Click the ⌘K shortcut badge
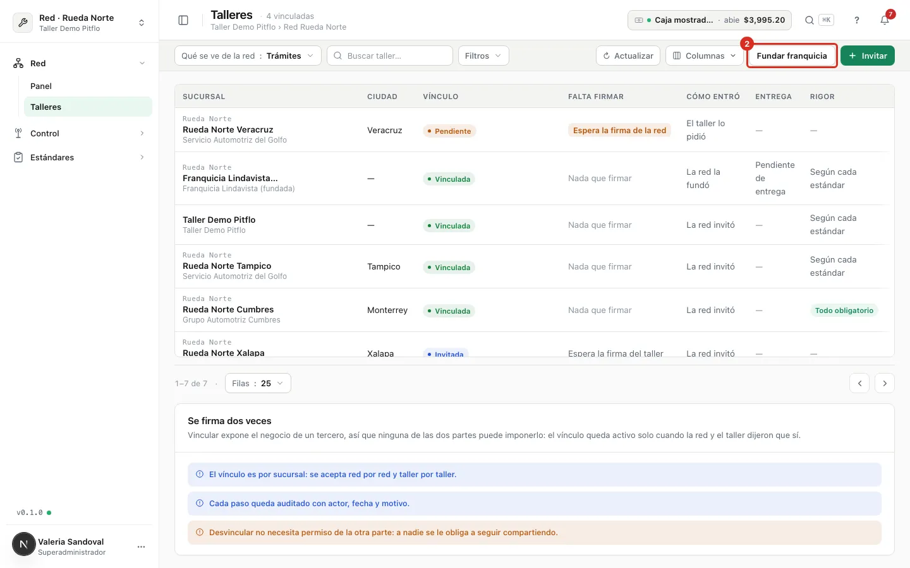This screenshot has width=910, height=568. tap(826, 20)
